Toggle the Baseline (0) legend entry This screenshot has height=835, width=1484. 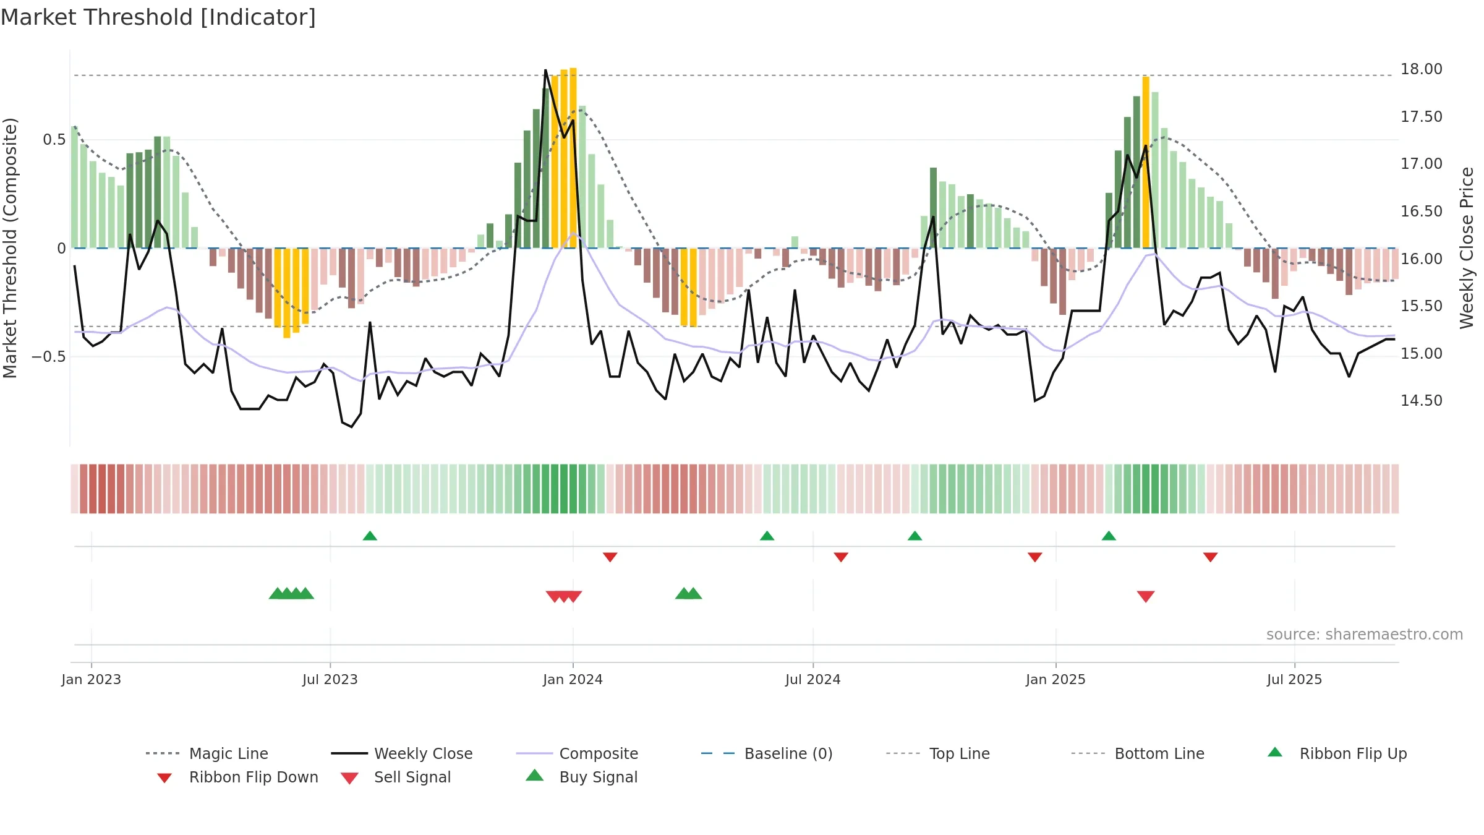point(767,753)
